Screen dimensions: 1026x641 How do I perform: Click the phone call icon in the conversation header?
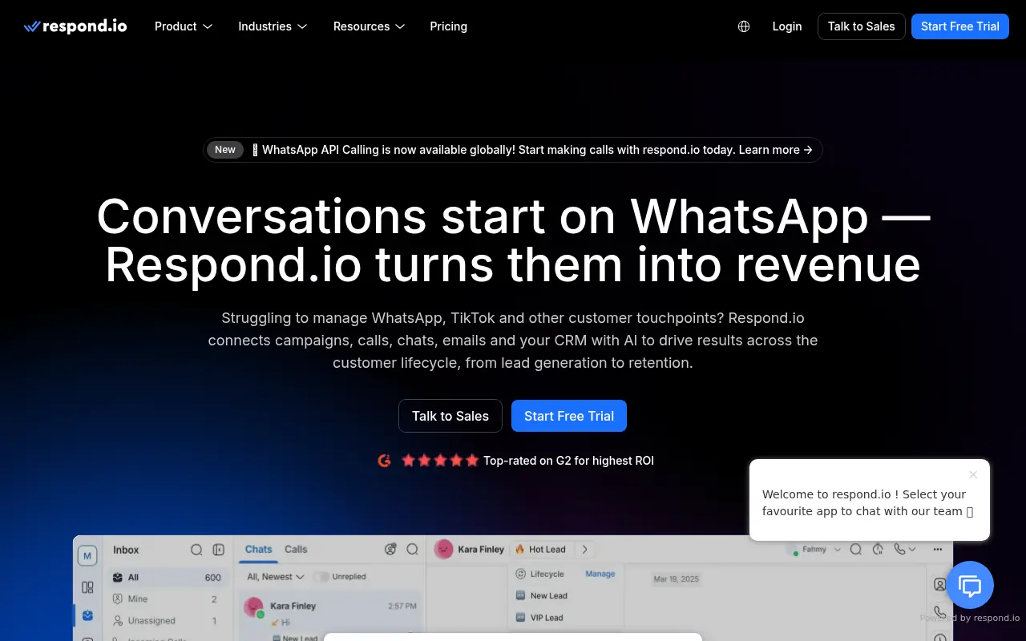[x=899, y=550]
